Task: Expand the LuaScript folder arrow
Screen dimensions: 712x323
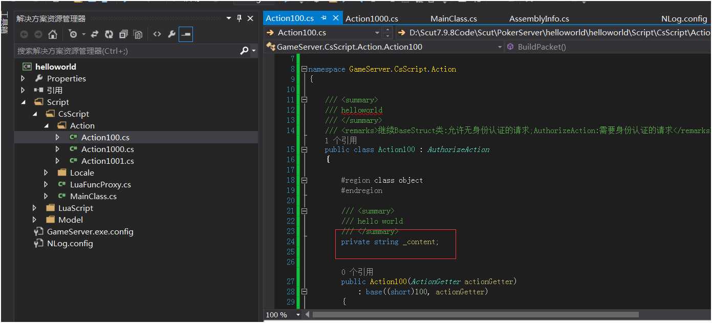Action: (34, 208)
